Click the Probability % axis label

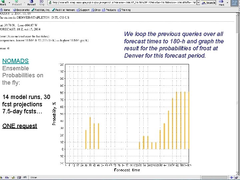(x=54, y=114)
